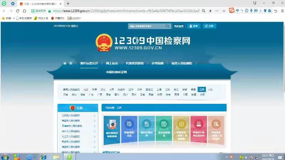This screenshot has height=160, width=285.
Task: Expand the first court entry arrow in Jiangxi sidebar
Action: (94, 116)
